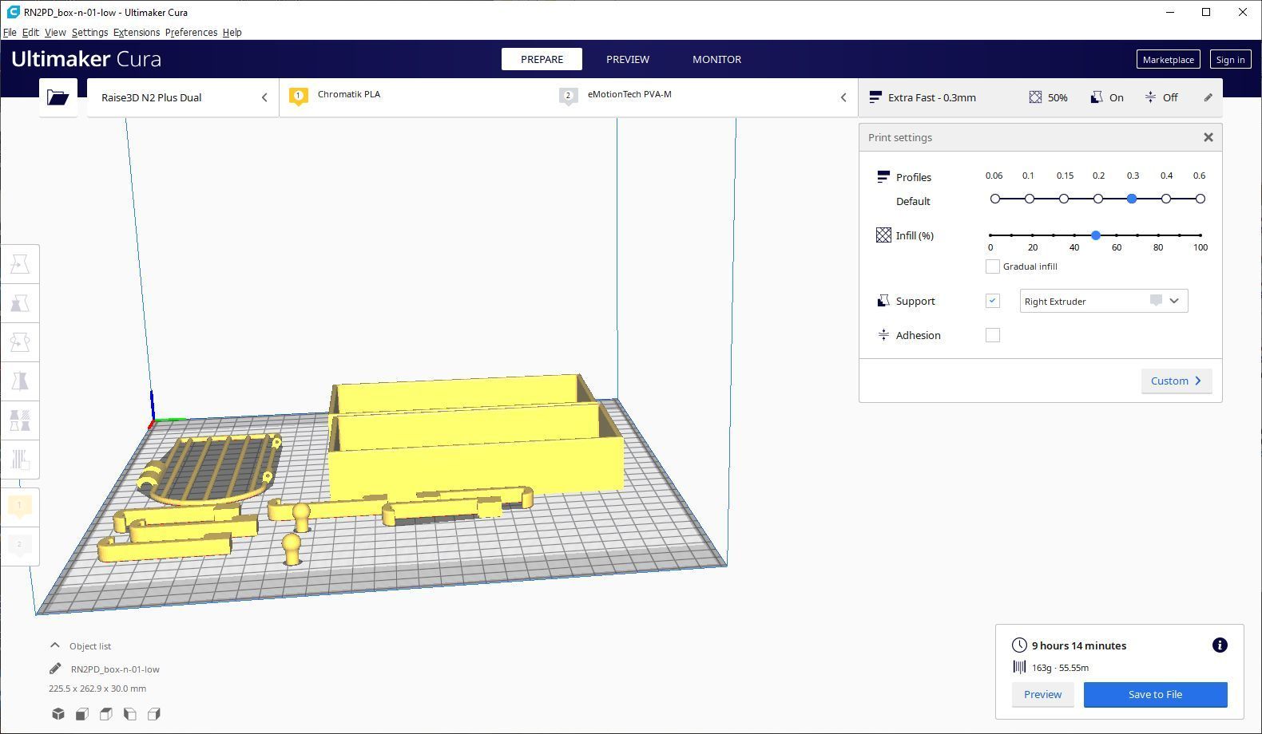Click the pencil icon beside RN2PD_box-n-01-low
The height and width of the screenshot is (734, 1262).
click(55, 669)
